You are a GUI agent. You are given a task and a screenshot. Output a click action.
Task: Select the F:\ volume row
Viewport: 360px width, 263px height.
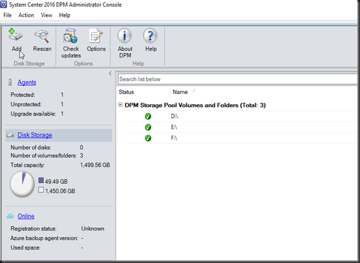tap(241, 138)
